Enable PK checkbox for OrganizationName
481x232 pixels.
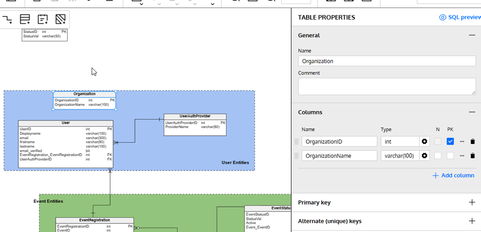pyautogui.click(x=450, y=155)
